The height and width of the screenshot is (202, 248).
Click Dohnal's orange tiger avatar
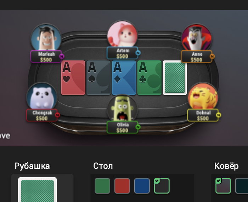tap(203, 96)
